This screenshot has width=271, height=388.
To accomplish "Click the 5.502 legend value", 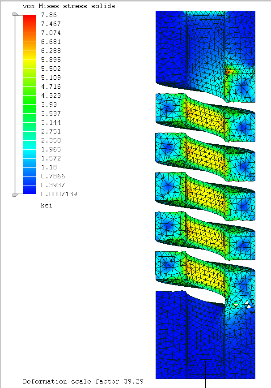I will click(x=51, y=69).
